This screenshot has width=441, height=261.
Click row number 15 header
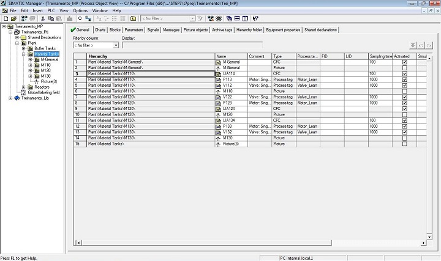80,144
